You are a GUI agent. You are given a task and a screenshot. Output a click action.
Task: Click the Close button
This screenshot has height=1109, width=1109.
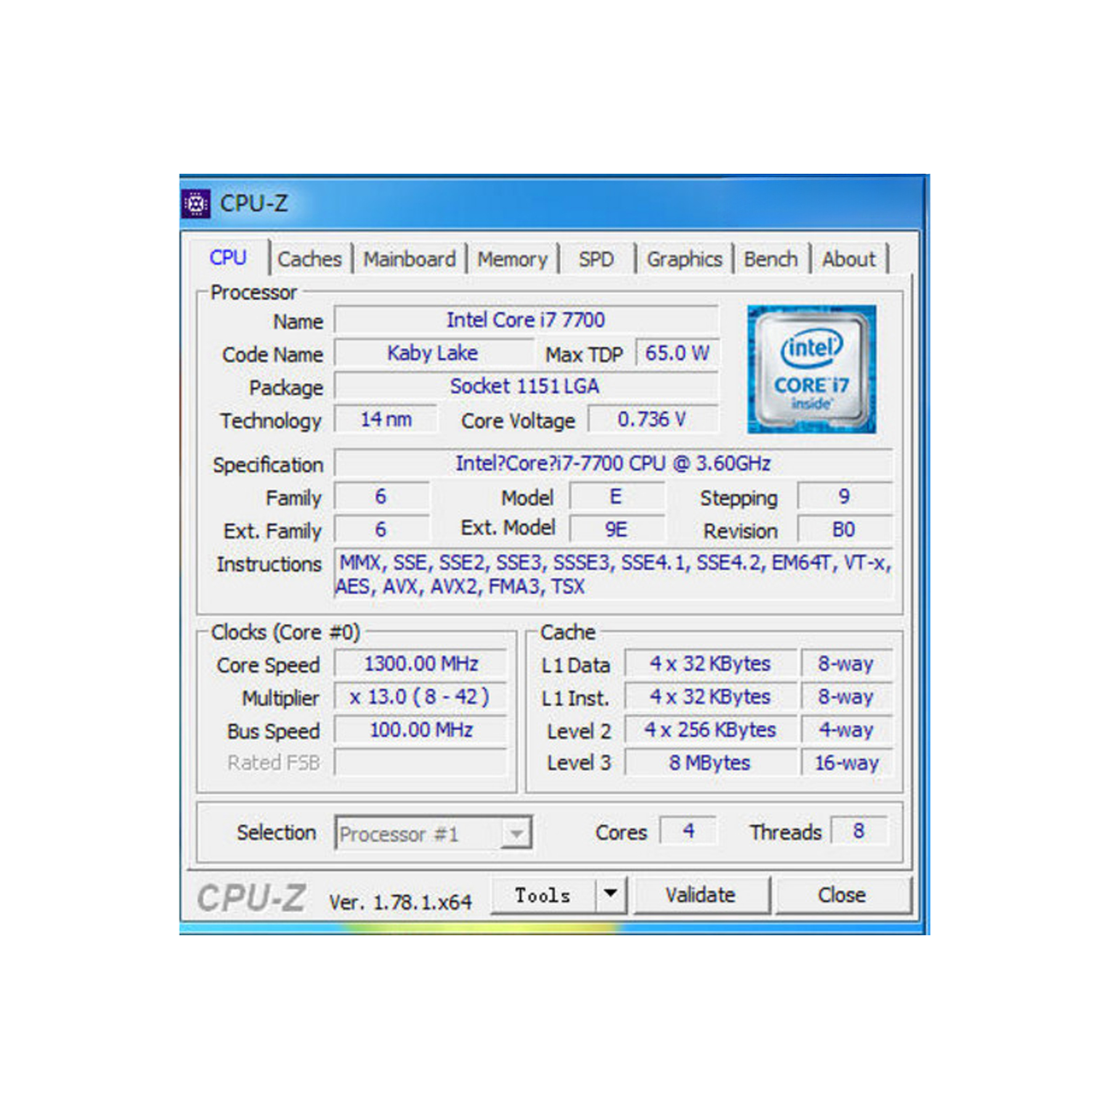click(x=842, y=895)
